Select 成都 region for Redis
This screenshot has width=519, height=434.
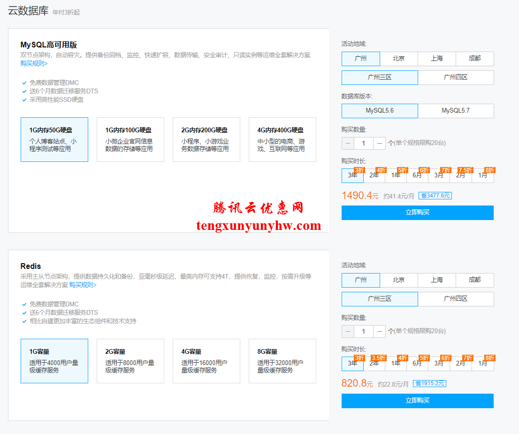point(475,280)
